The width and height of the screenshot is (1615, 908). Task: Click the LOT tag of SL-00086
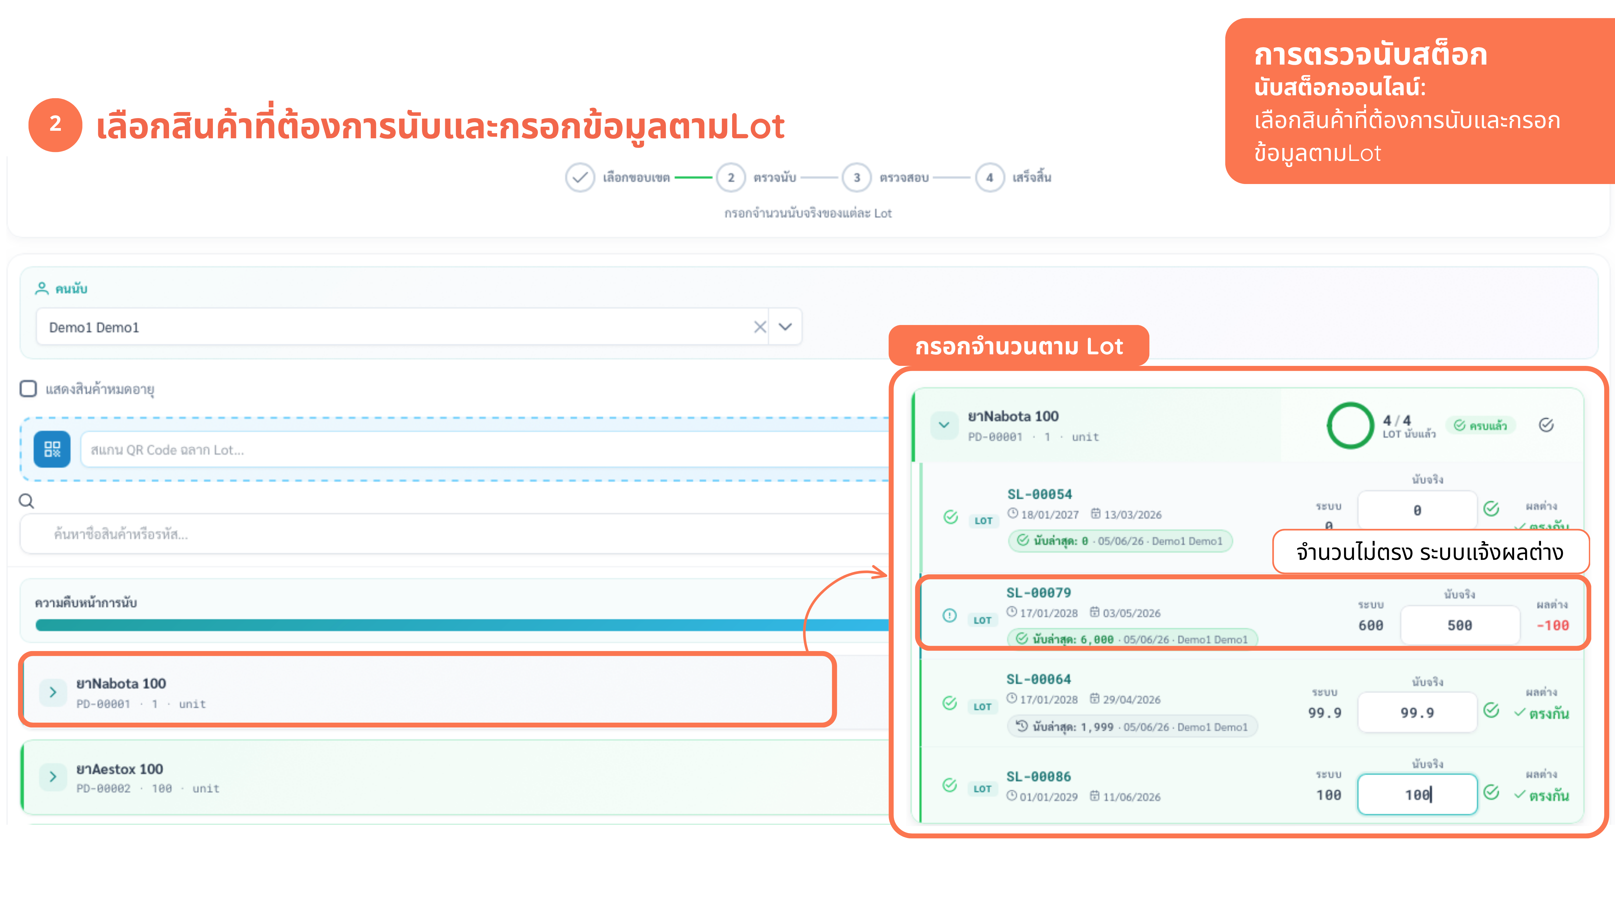click(x=982, y=788)
